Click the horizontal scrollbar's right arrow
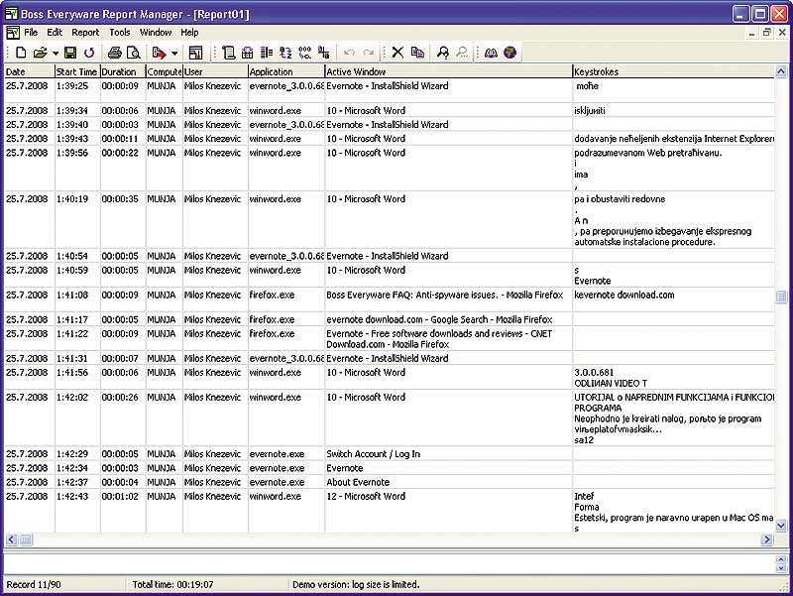This screenshot has height=596, width=793. [x=767, y=539]
